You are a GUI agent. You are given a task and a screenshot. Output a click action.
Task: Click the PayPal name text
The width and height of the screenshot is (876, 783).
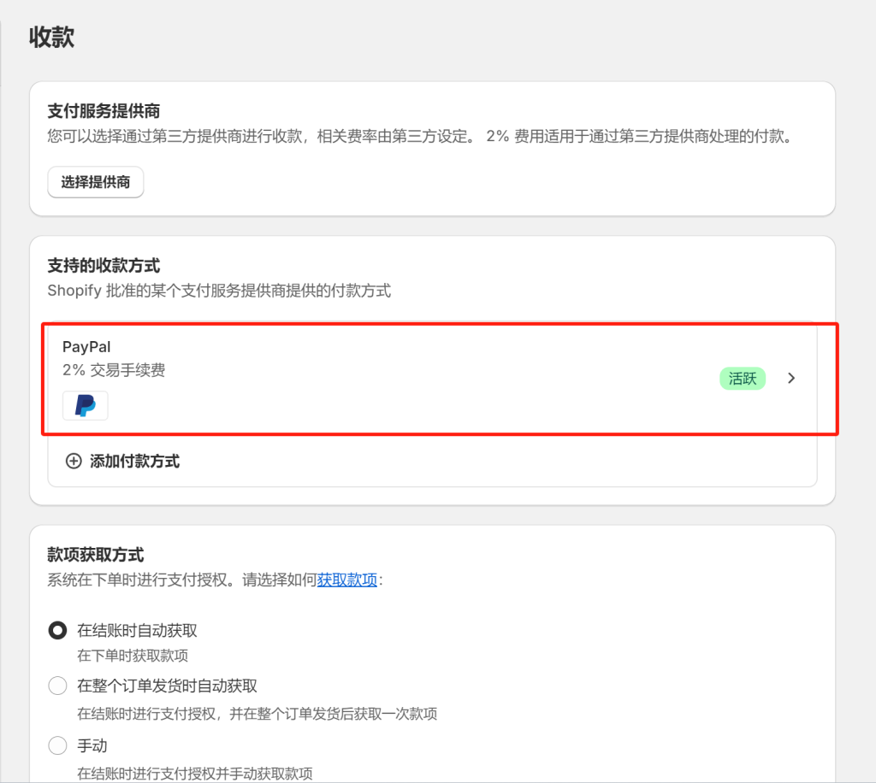86,346
